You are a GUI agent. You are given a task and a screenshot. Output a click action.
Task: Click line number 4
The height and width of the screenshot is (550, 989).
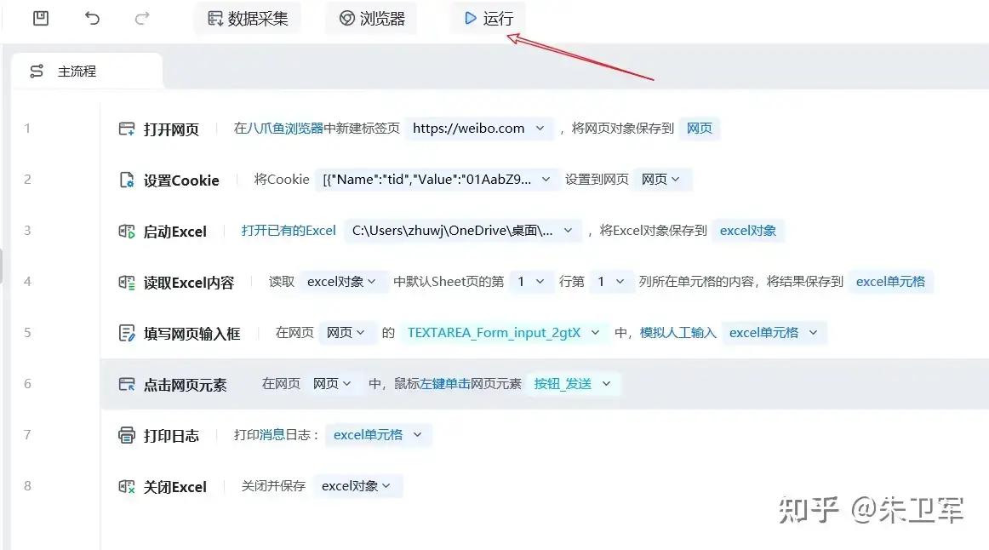[27, 282]
